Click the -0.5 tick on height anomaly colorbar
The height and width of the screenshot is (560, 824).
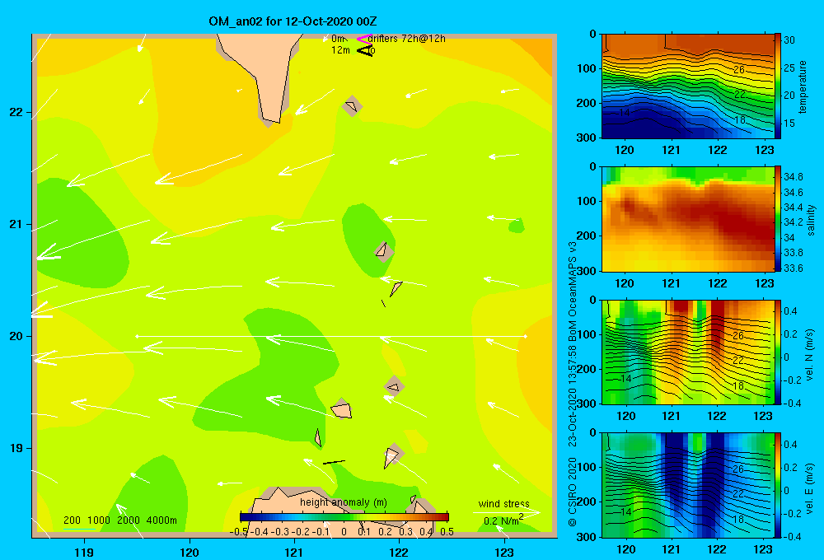(239, 532)
